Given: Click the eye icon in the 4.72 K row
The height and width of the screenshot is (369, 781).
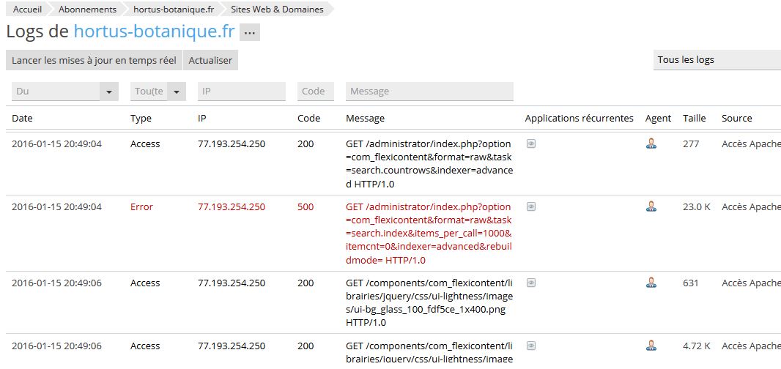Looking at the screenshot, I should tap(531, 345).
